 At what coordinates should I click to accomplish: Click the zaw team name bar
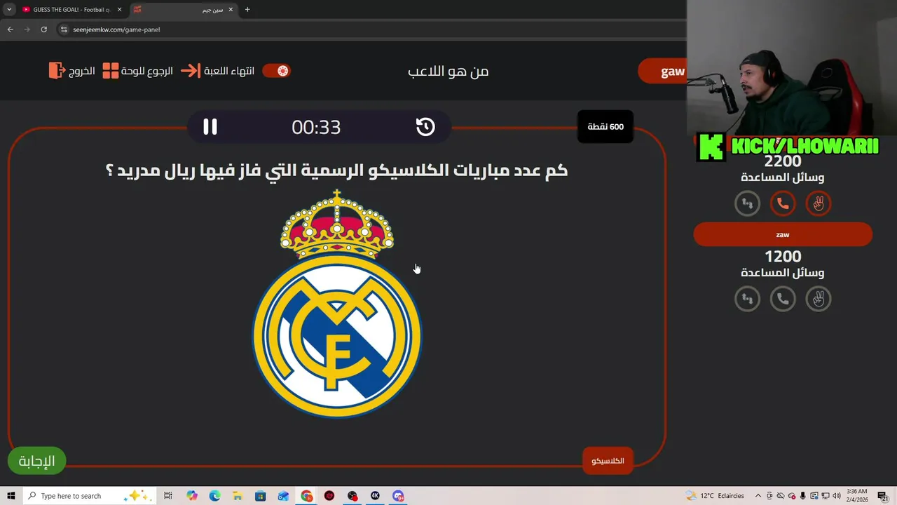tap(783, 235)
